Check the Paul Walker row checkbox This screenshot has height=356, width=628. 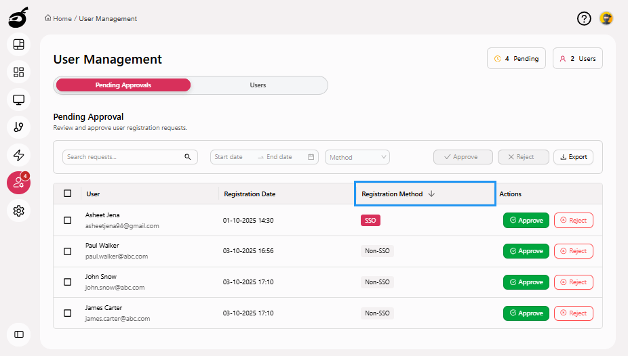[68, 251]
